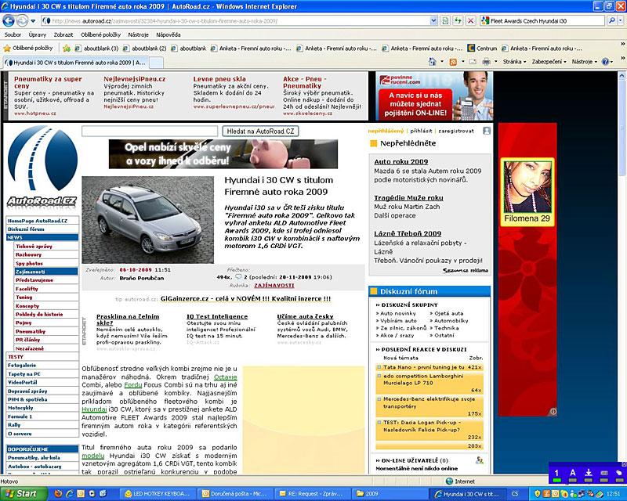Launch Internet Explorer from the quick launch bar

point(70,493)
